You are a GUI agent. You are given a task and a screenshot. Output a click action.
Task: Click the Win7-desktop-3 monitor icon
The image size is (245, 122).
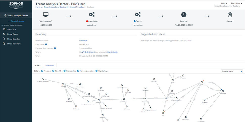(46, 15)
